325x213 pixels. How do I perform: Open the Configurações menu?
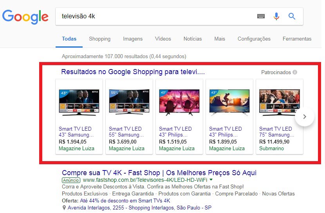(254, 39)
